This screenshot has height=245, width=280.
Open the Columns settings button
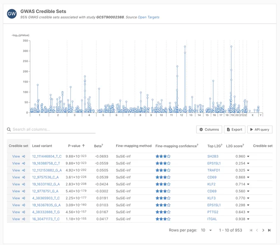pyautogui.click(x=209, y=130)
